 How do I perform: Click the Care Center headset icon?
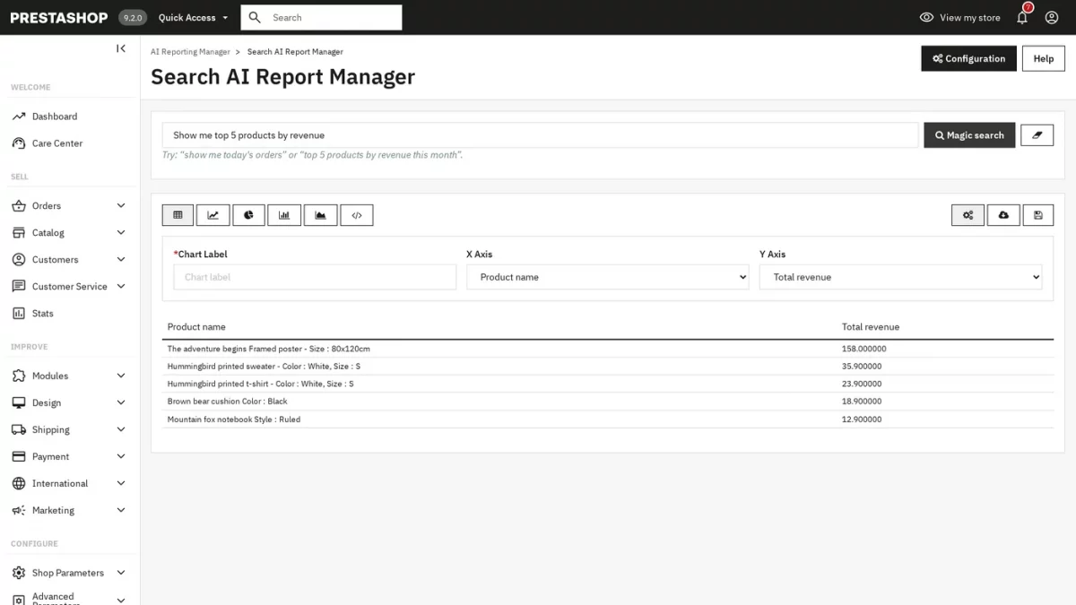click(19, 143)
